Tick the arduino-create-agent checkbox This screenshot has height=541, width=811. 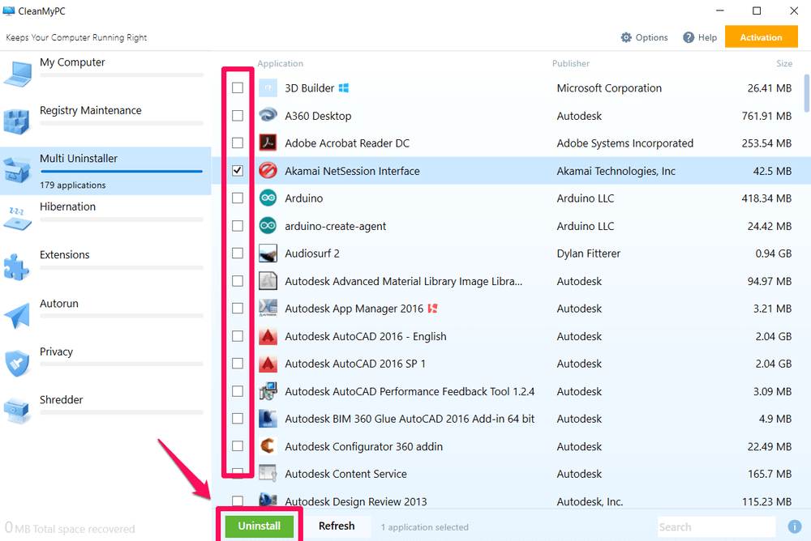tap(238, 226)
